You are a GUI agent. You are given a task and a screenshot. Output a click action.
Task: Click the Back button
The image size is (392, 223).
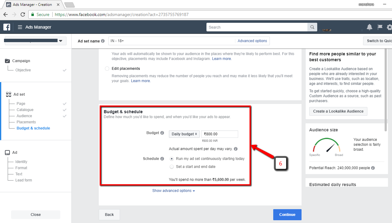(109, 215)
